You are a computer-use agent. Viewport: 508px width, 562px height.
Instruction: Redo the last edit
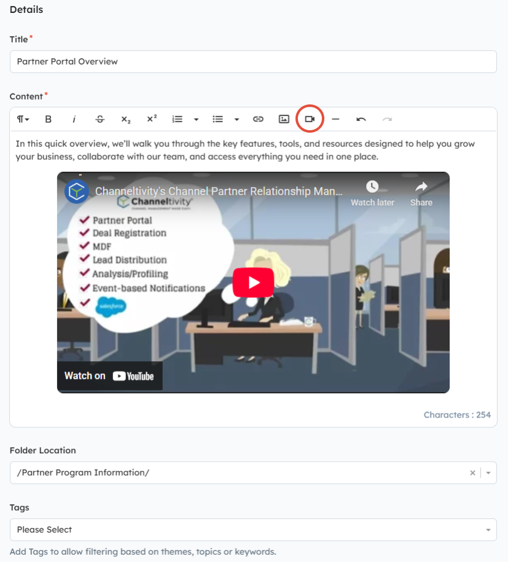tap(387, 119)
